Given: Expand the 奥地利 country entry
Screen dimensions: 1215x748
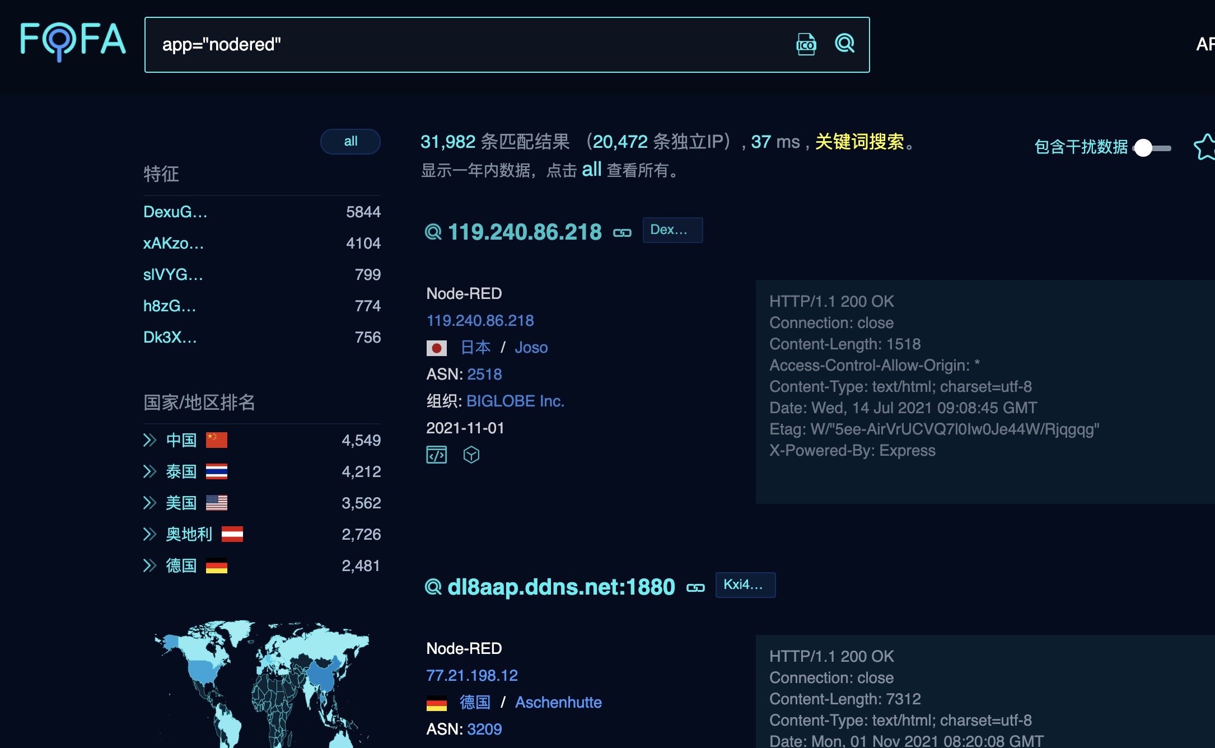Looking at the screenshot, I should tap(149, 534).
